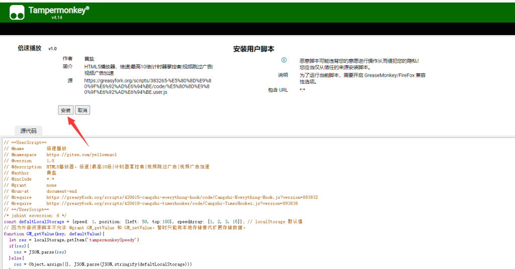Image resolution: width=515 pixels, height=269 pixels.
Task: Click the @author line in the code
Action: click(30, 173)
